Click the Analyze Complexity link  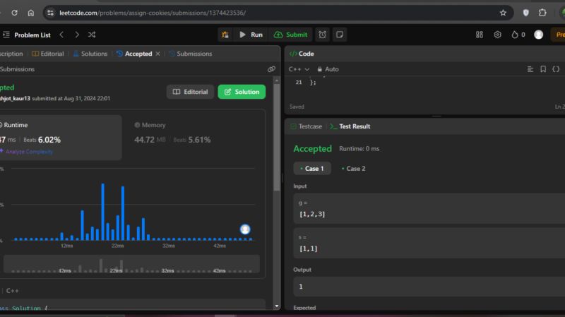[28, 151]
